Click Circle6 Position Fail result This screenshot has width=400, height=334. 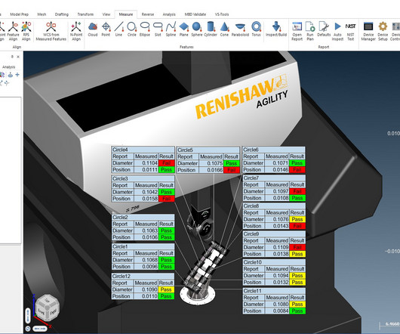pyautogui.click(x=297, y=170)
